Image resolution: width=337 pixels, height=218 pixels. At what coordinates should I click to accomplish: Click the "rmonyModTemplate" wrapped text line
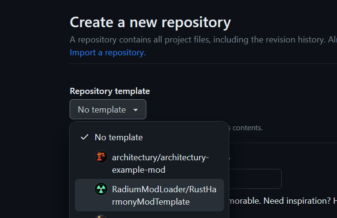coord(151,202)
